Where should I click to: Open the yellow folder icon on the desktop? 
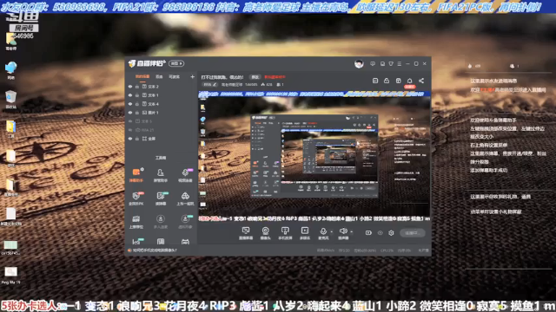pos(11,129)
